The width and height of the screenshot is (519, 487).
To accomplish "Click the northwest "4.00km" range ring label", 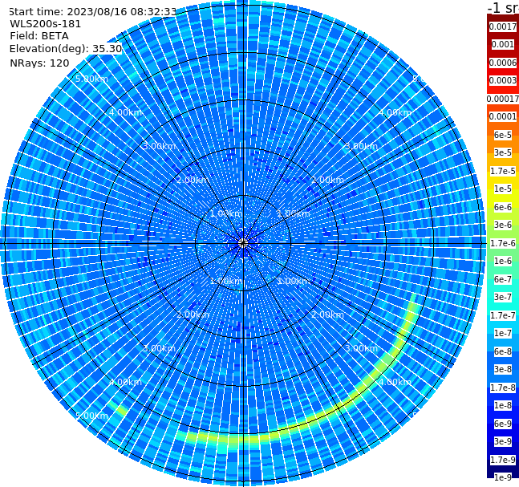I will tap(125, 112).
